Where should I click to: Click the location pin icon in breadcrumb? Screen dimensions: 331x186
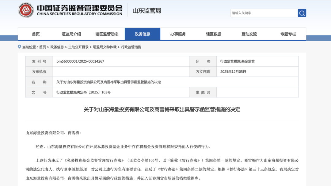[x=20, y=47]
